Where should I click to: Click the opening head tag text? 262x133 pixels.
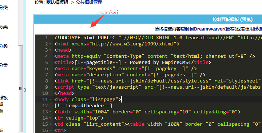[63, 50]
